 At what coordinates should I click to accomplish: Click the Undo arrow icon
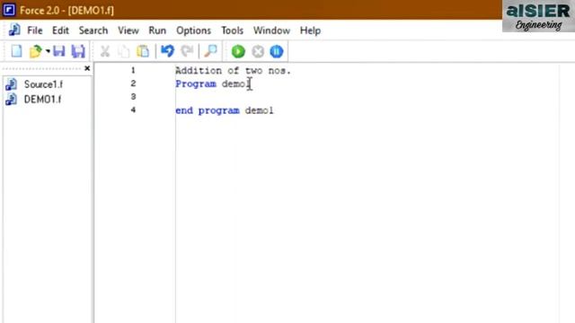(x=168, y=51)
